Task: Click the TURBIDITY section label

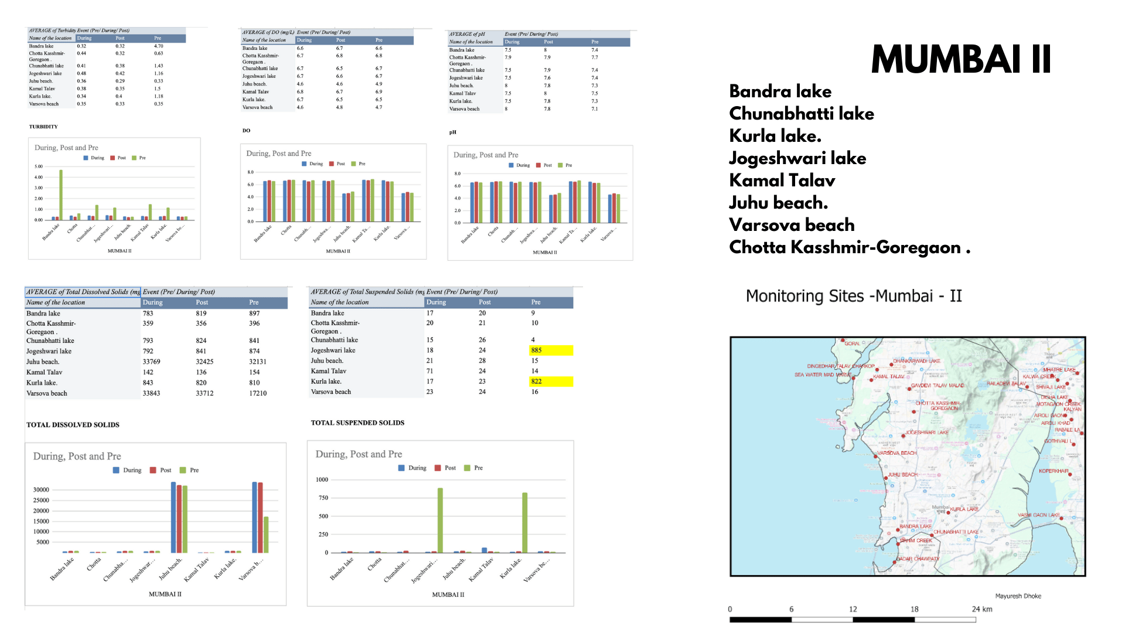Action: [x=43, y=127]
